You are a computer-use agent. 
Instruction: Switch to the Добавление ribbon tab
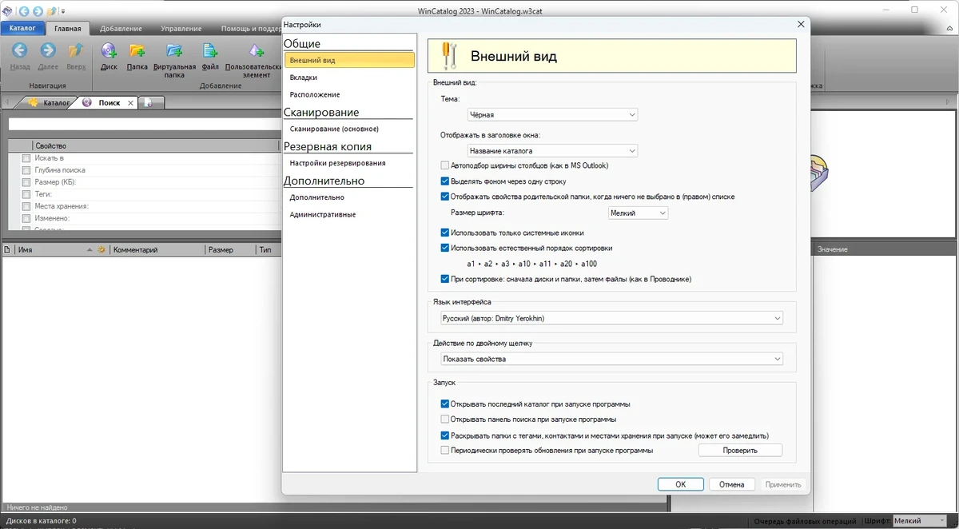click(x=121, y=29)
